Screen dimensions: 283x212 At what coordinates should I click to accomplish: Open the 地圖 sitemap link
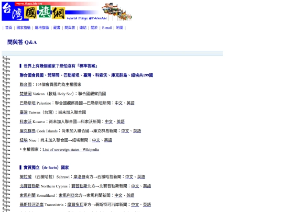119,28
